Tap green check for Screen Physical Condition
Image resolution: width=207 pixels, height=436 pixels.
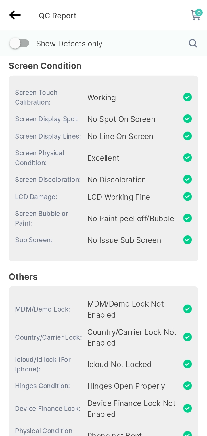tap(187, 158)
